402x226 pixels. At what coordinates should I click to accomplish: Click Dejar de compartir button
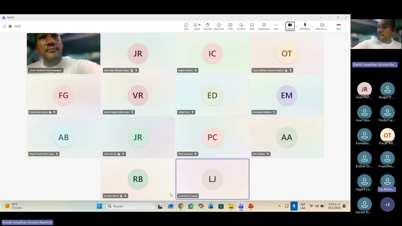point(322,26)
